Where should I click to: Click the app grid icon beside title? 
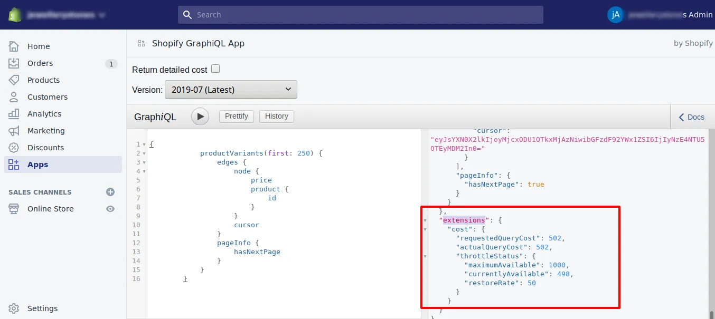(141, 43)
